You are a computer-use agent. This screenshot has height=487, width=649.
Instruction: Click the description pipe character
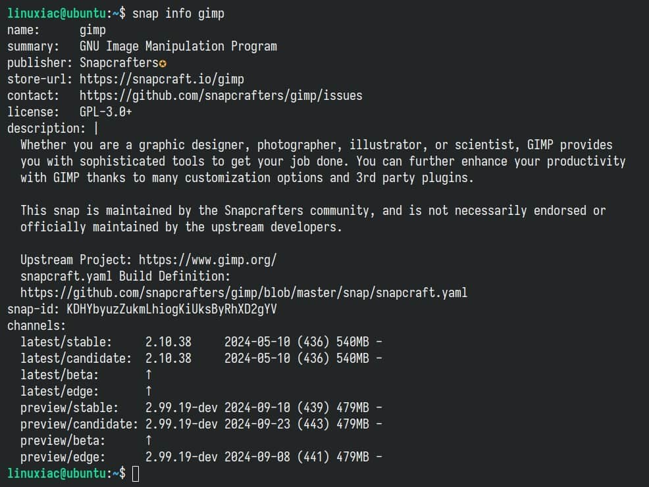point(96,129)
